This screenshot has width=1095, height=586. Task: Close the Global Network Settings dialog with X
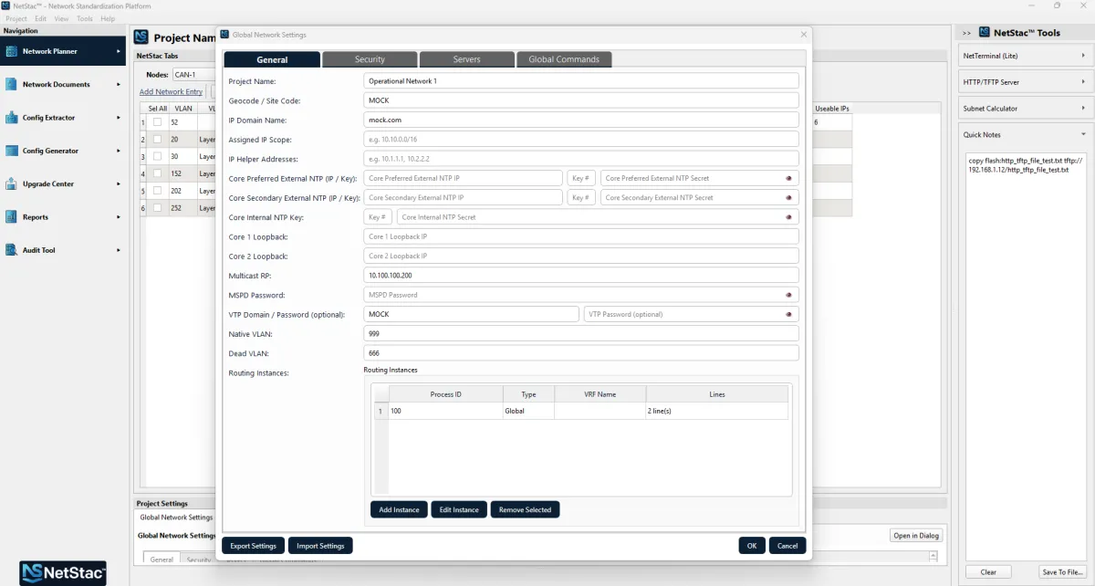(803, 35)
